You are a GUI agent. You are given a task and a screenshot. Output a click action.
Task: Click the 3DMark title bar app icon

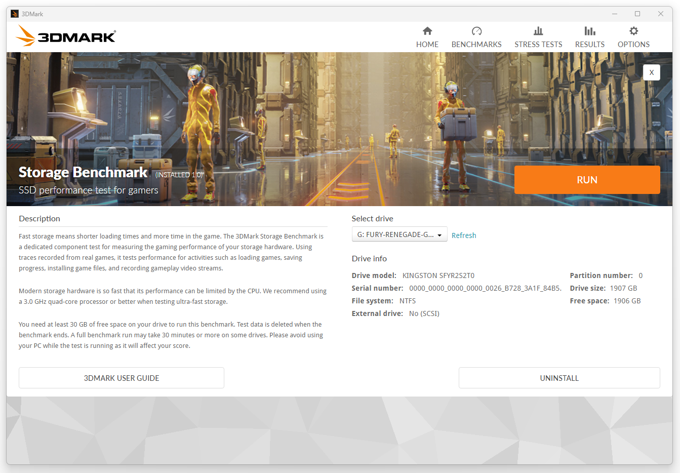[15, 14]
